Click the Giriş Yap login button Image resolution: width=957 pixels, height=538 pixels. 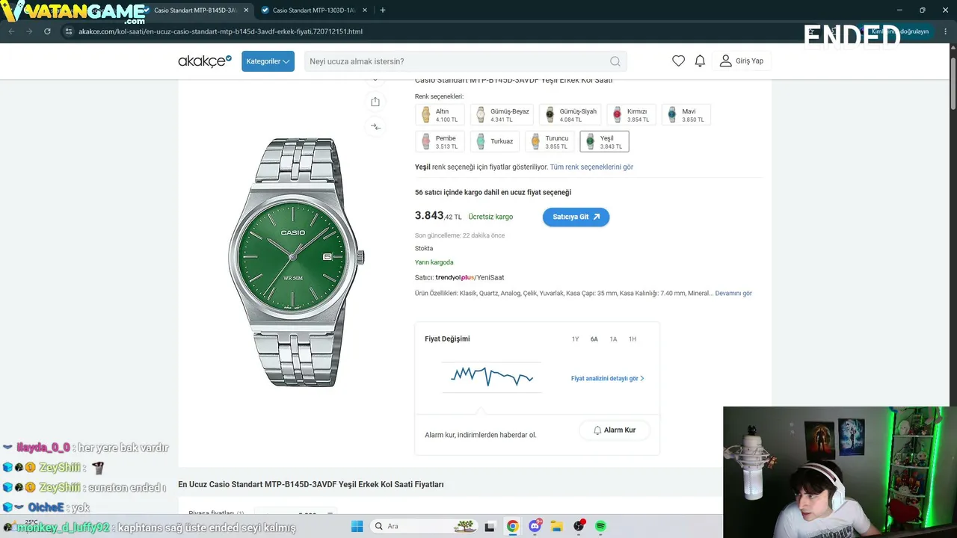pos(742,61)
